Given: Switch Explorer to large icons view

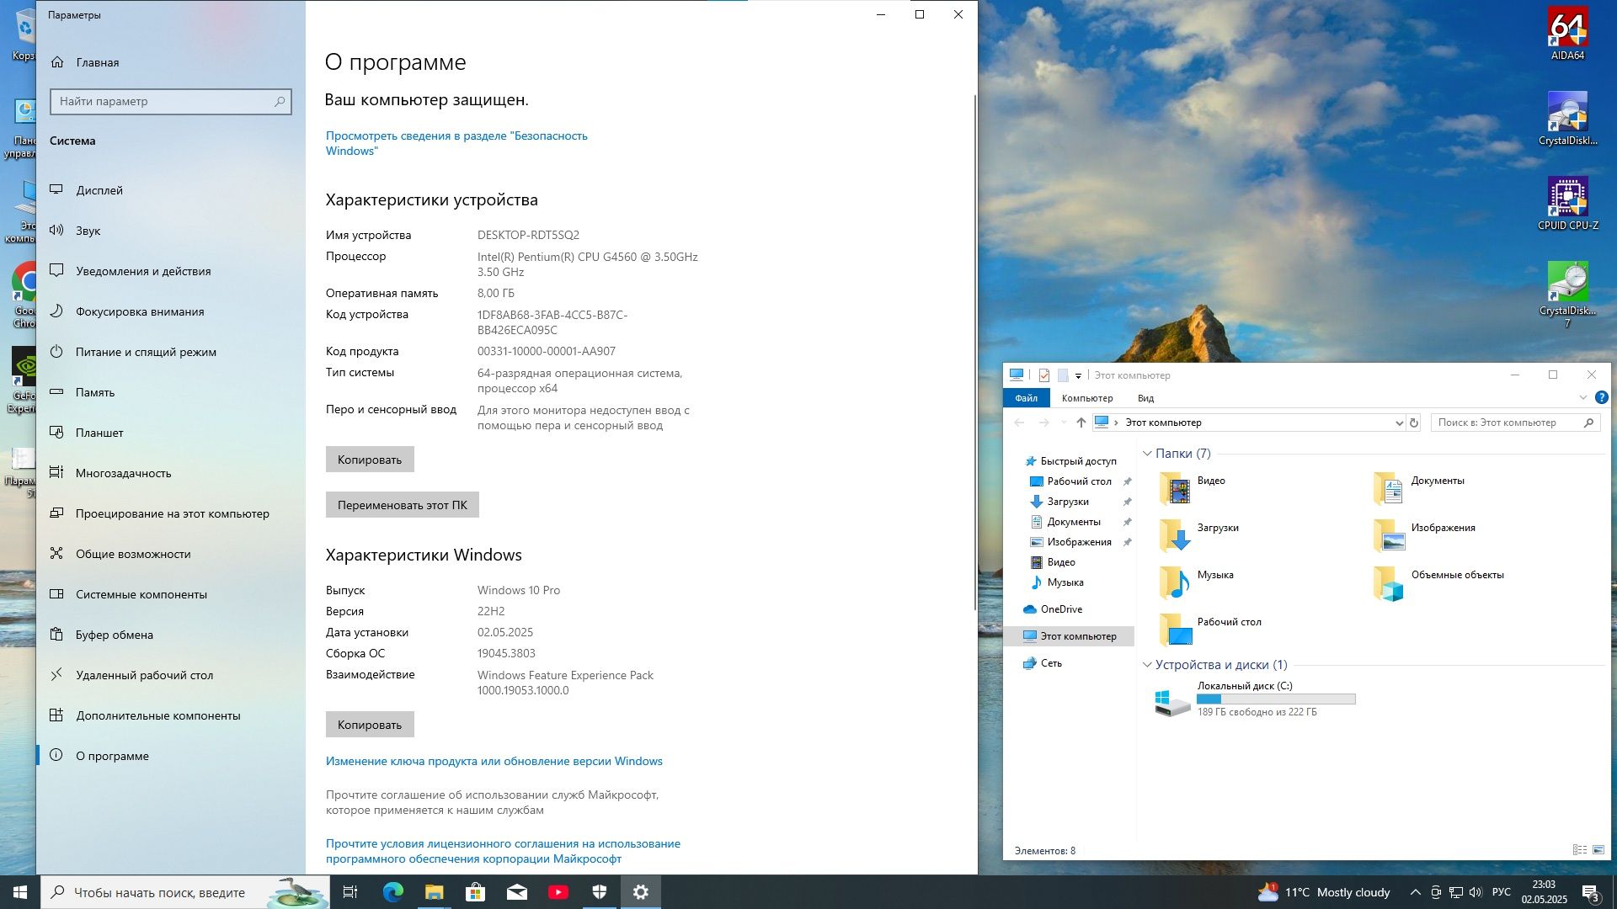Looking at the screenshot, I should pos(1598,850).
